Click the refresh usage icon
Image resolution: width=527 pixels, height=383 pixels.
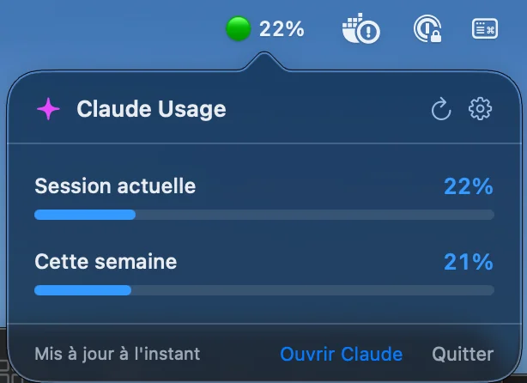click(440, 110)
